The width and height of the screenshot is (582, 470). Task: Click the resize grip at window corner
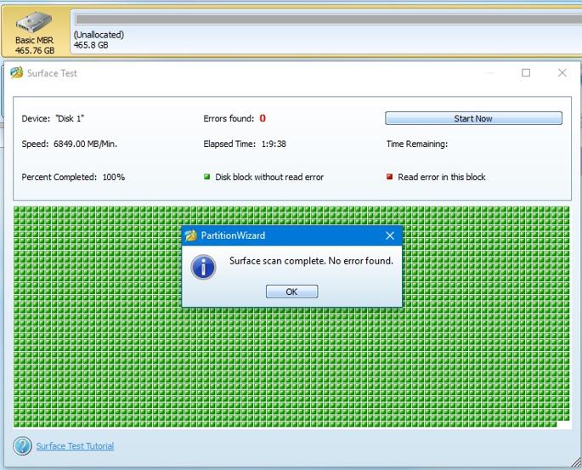point(576,462)
